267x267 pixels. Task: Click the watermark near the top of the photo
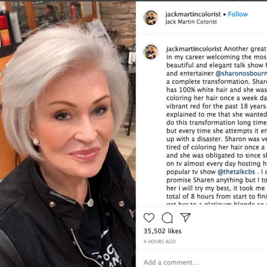(x=35, y=29)
